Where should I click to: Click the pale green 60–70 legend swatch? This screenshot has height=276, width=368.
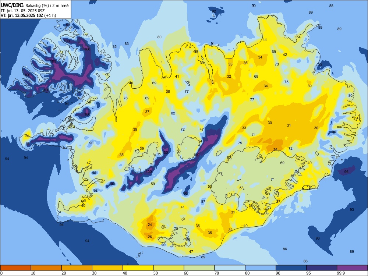tap(199, 268)
